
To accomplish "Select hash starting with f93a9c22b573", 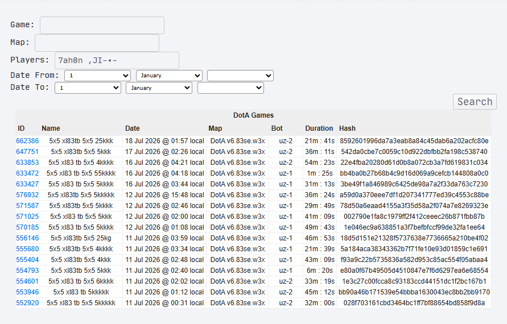I will click(x=414, y=260).
